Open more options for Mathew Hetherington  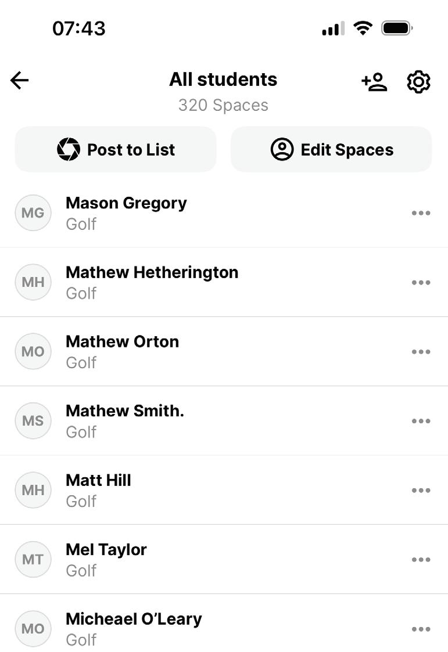pos(421,282)
